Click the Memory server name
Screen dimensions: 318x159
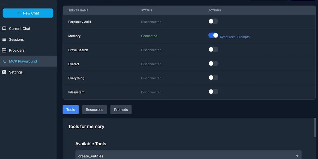(74, 36)
